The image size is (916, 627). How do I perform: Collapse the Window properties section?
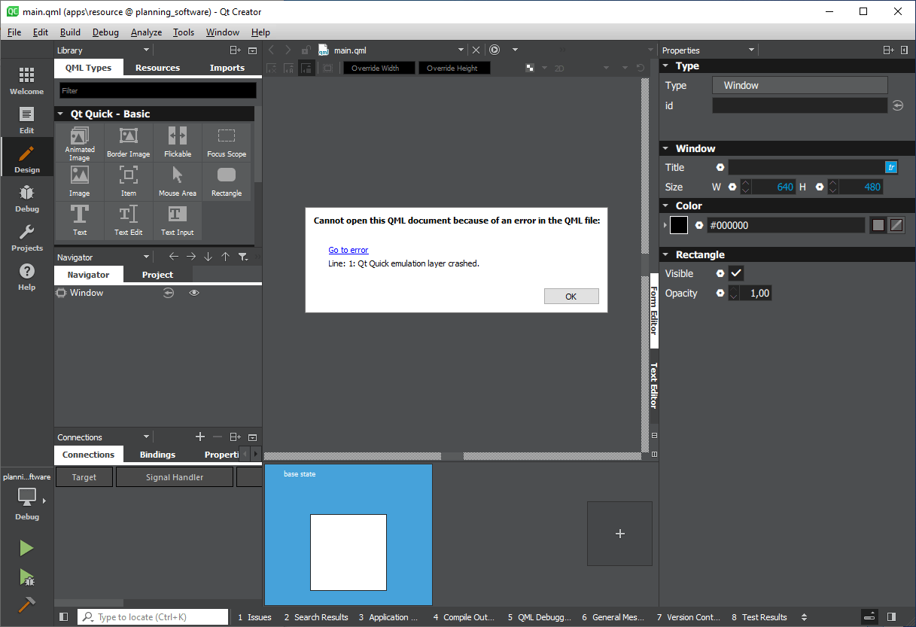pyautogui.click(x=665, y=148)
